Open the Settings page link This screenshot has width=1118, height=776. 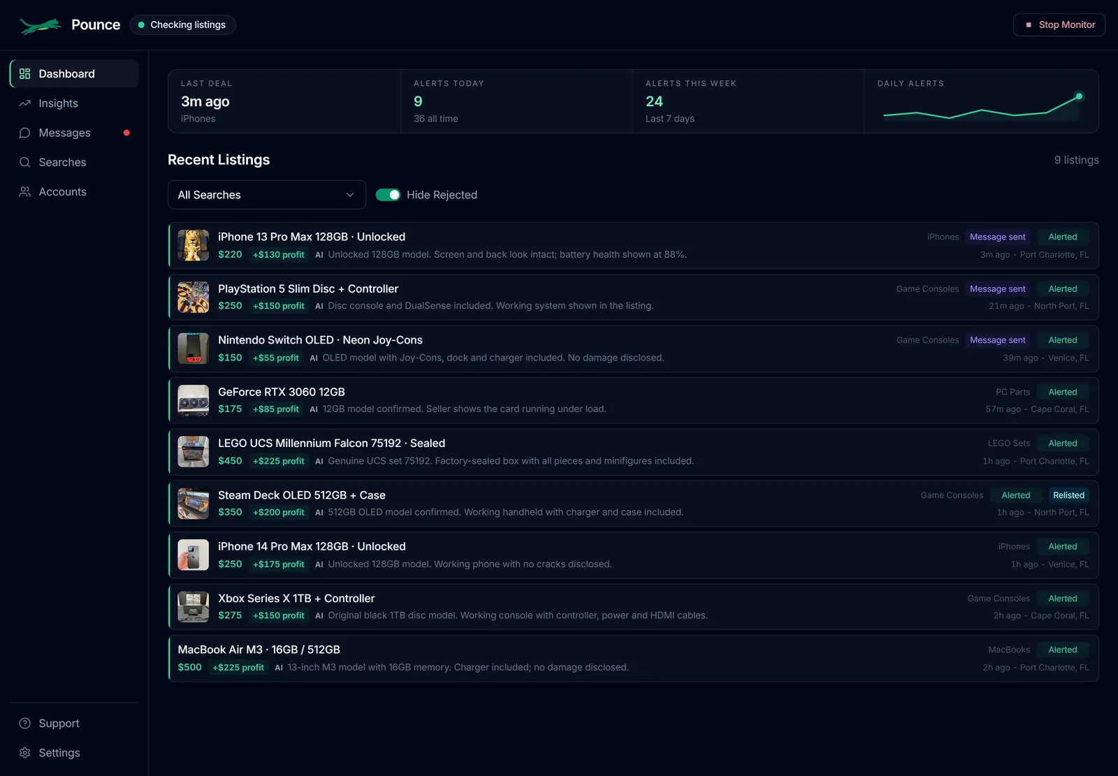click(74, 753)
